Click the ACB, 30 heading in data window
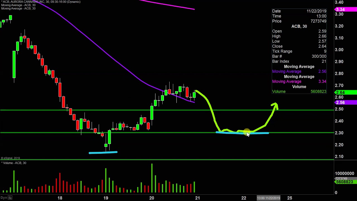The height and width of the screenshot is (201, 357). pyautogui.click(x=299, y=26)
